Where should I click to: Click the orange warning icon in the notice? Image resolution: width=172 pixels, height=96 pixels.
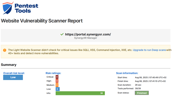coord(4,50)
